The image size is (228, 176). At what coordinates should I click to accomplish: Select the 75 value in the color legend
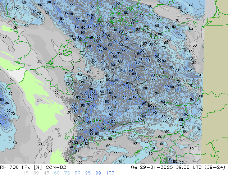click(x=67, y=173)
